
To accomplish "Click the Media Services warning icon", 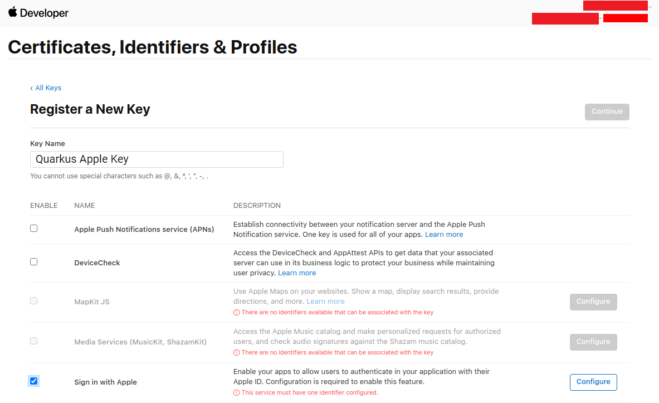I will [237, 352].
